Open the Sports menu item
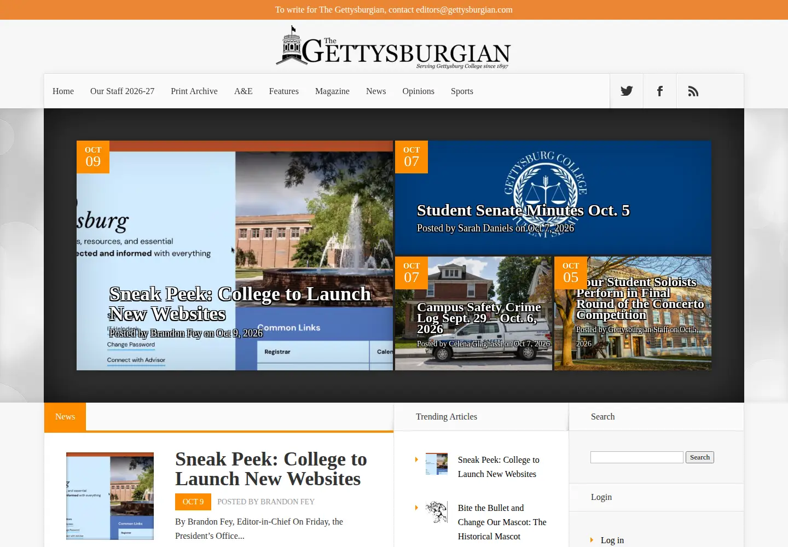This screenshot has width=788, height=547. coord(462,91)
